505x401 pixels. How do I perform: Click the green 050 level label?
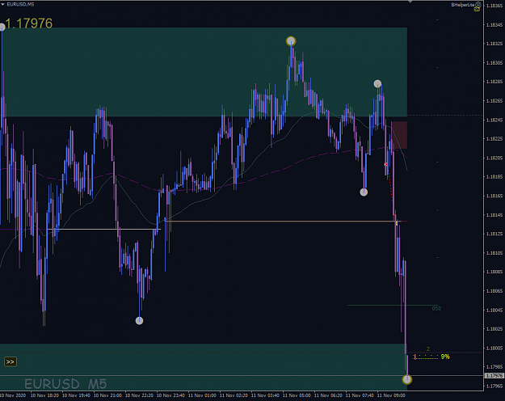(436, 309)
